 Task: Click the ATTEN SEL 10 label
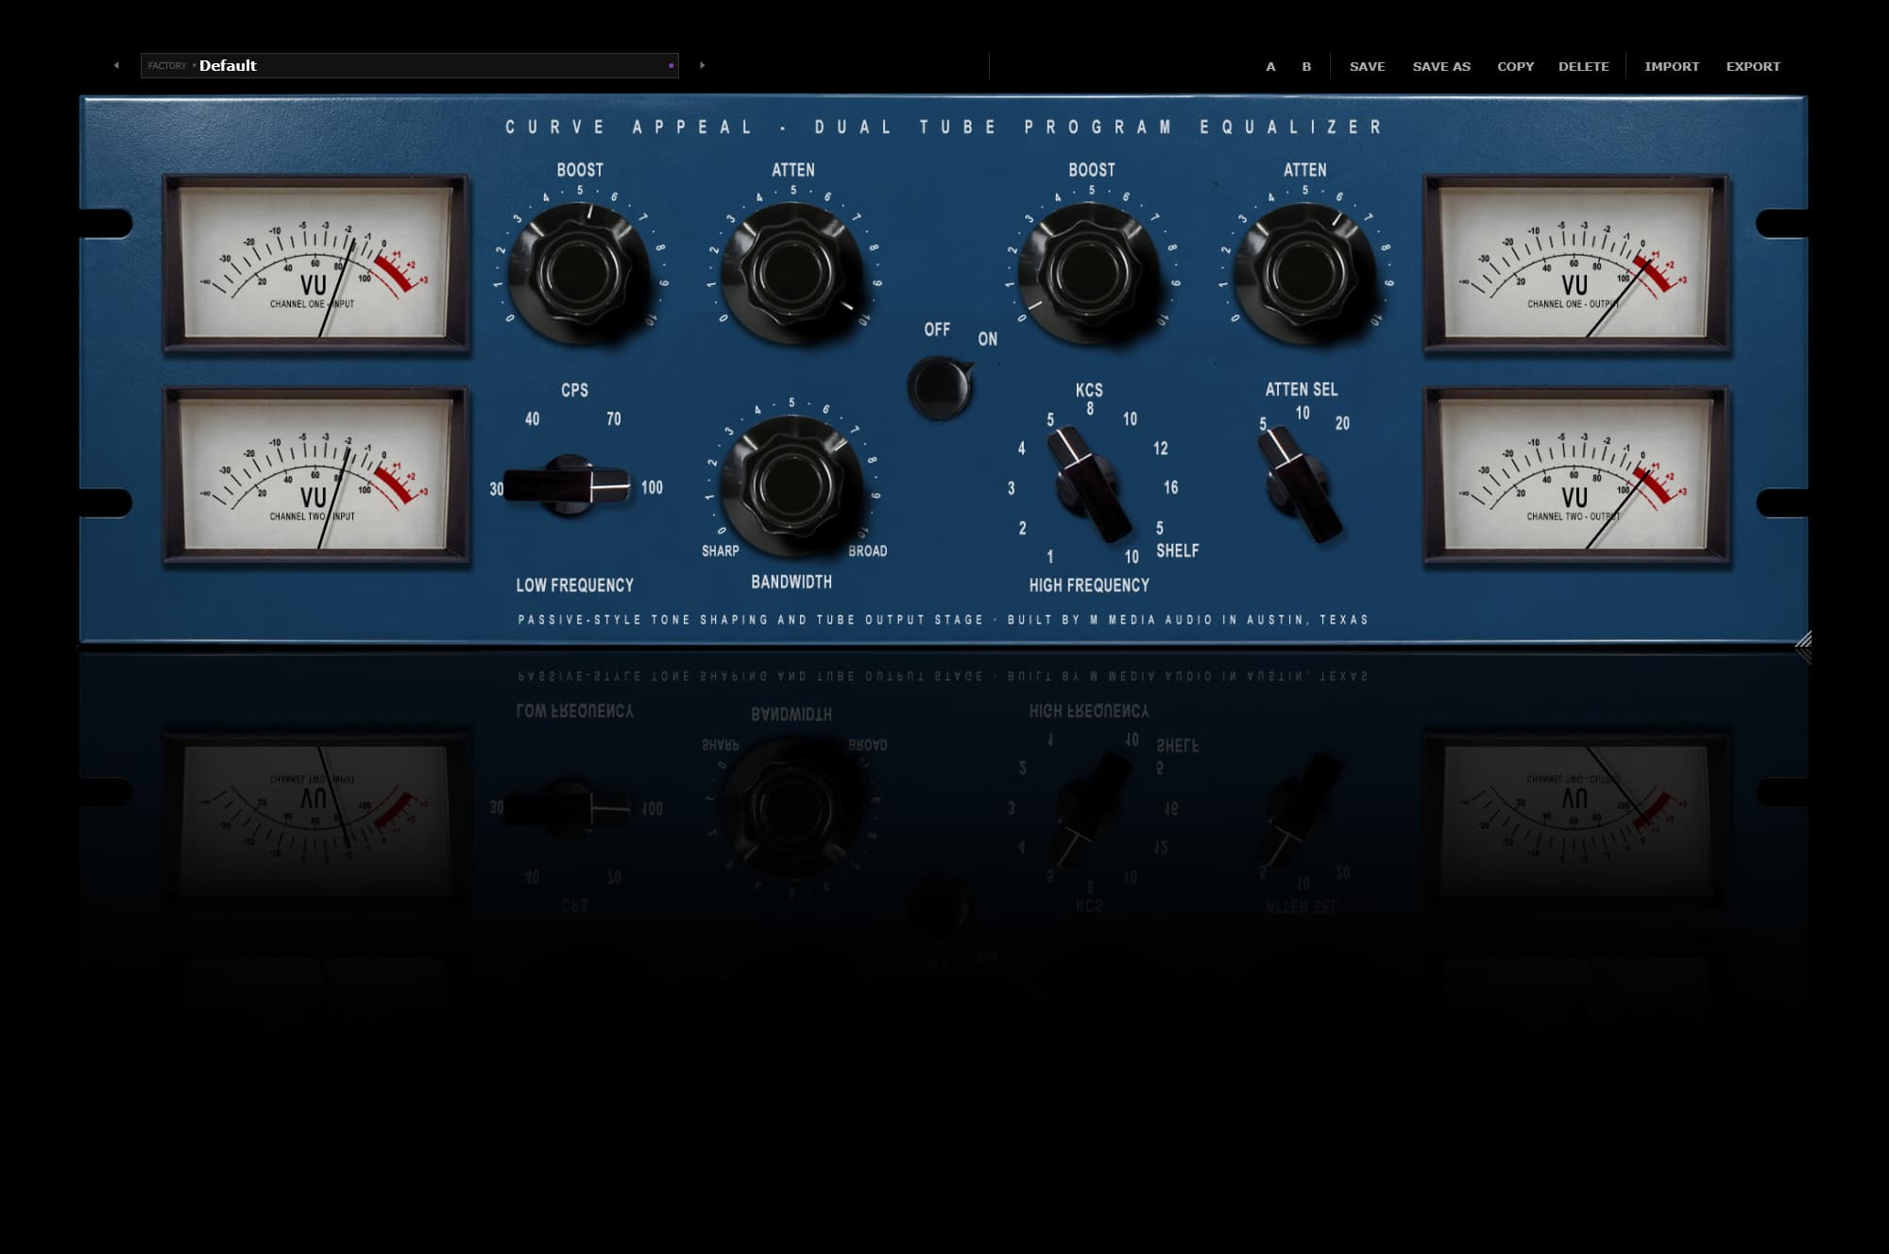click(1302, 413)
